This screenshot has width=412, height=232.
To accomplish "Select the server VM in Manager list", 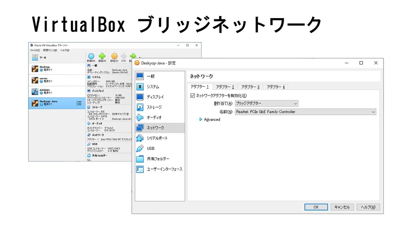I will pos(57,80).
